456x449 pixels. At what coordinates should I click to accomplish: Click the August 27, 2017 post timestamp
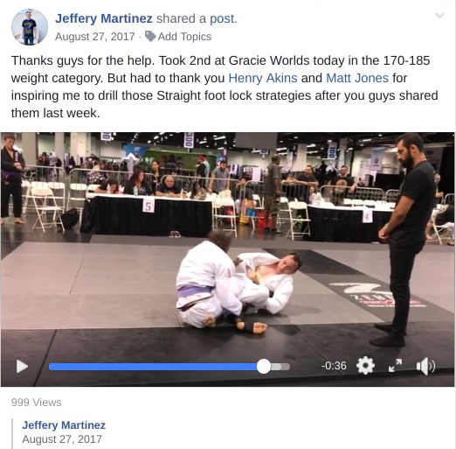95,37
